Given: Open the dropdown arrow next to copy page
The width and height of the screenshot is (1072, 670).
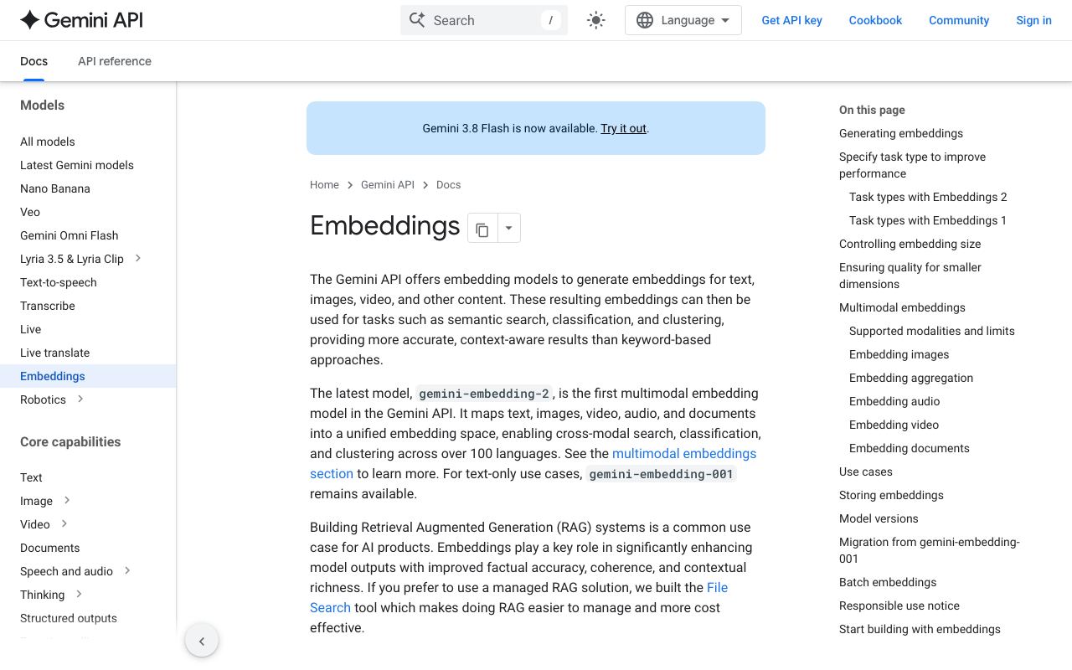Looking at the screenshot, I should coord(508,228).
